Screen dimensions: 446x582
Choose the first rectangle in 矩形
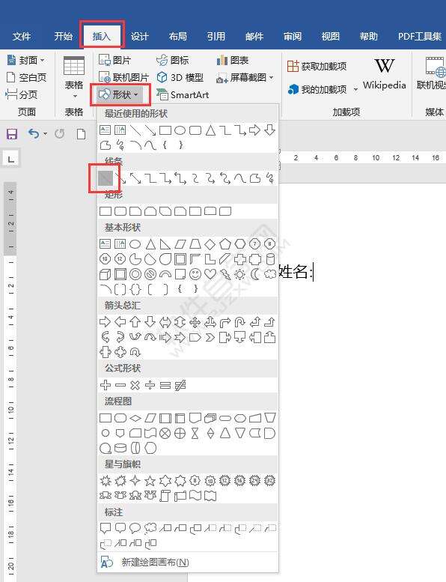106,211
